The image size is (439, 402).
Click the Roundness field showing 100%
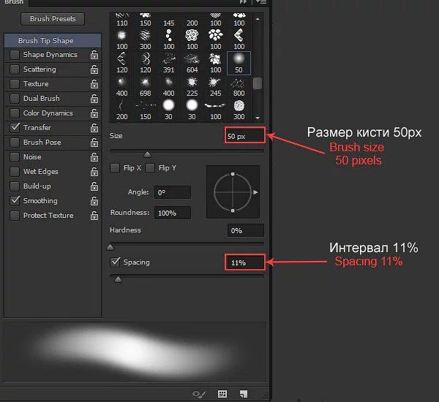pyautogui.click(x=173, y=213)
